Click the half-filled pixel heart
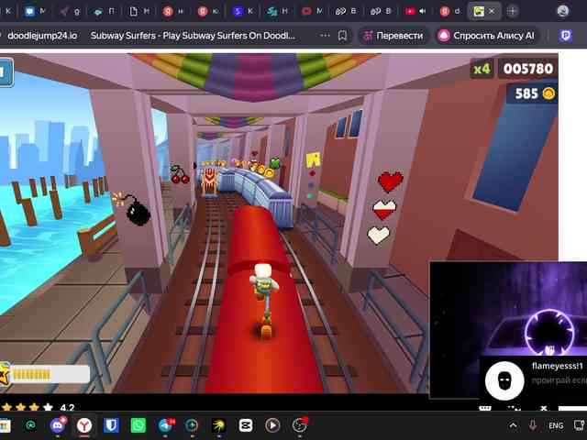587x440 pixels. [x=384, y=210]
